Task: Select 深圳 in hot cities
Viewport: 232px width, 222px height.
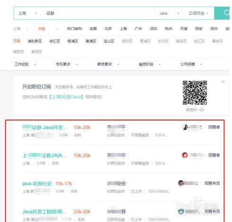Action: 153,29
